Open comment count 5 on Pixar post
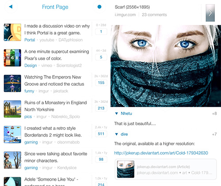The width and height of the screenshot is (221, 186). point(101,57)
